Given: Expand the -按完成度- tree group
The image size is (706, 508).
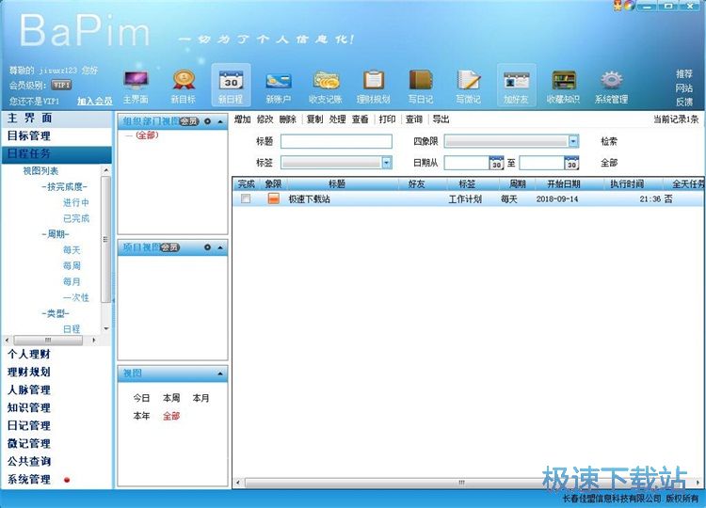Looking at the screenshot, I should (x=64, y=186).
